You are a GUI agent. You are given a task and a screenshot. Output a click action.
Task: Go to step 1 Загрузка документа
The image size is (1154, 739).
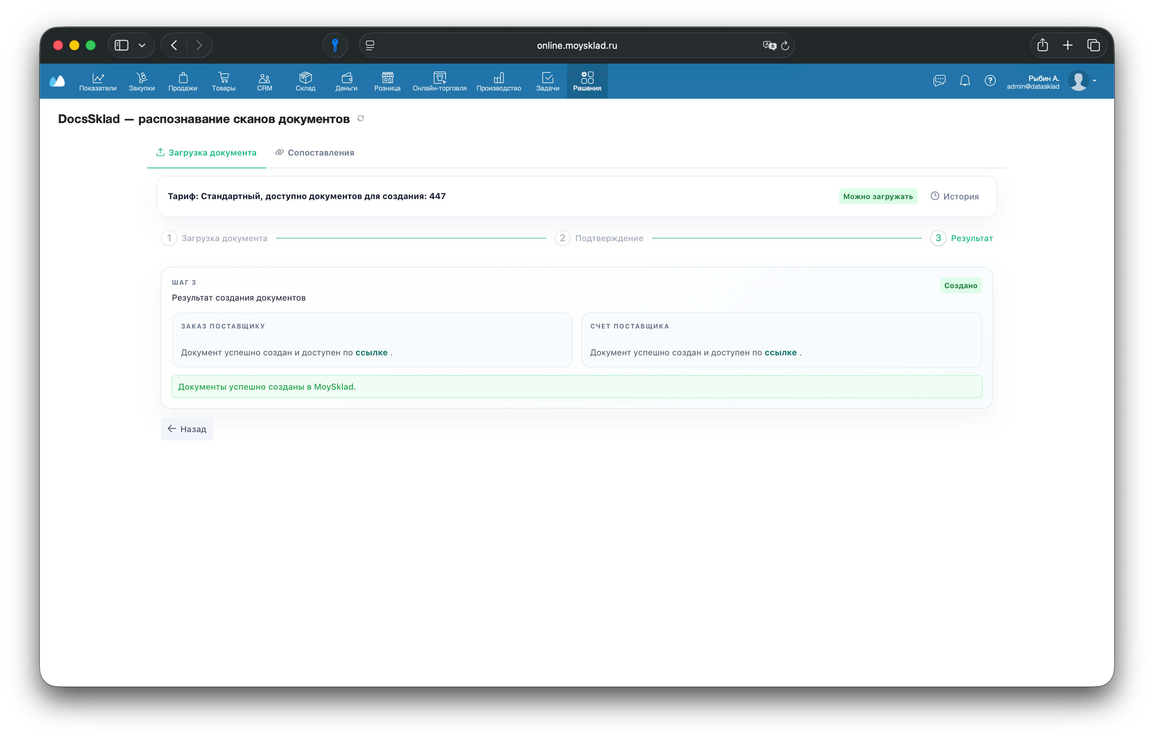pyautogui.click(x=214, y=238)
